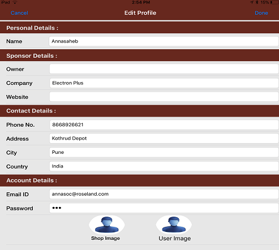Screen dimensions: 279x250
Task: Click the Wi-Fi status icon
Action: 15,2
